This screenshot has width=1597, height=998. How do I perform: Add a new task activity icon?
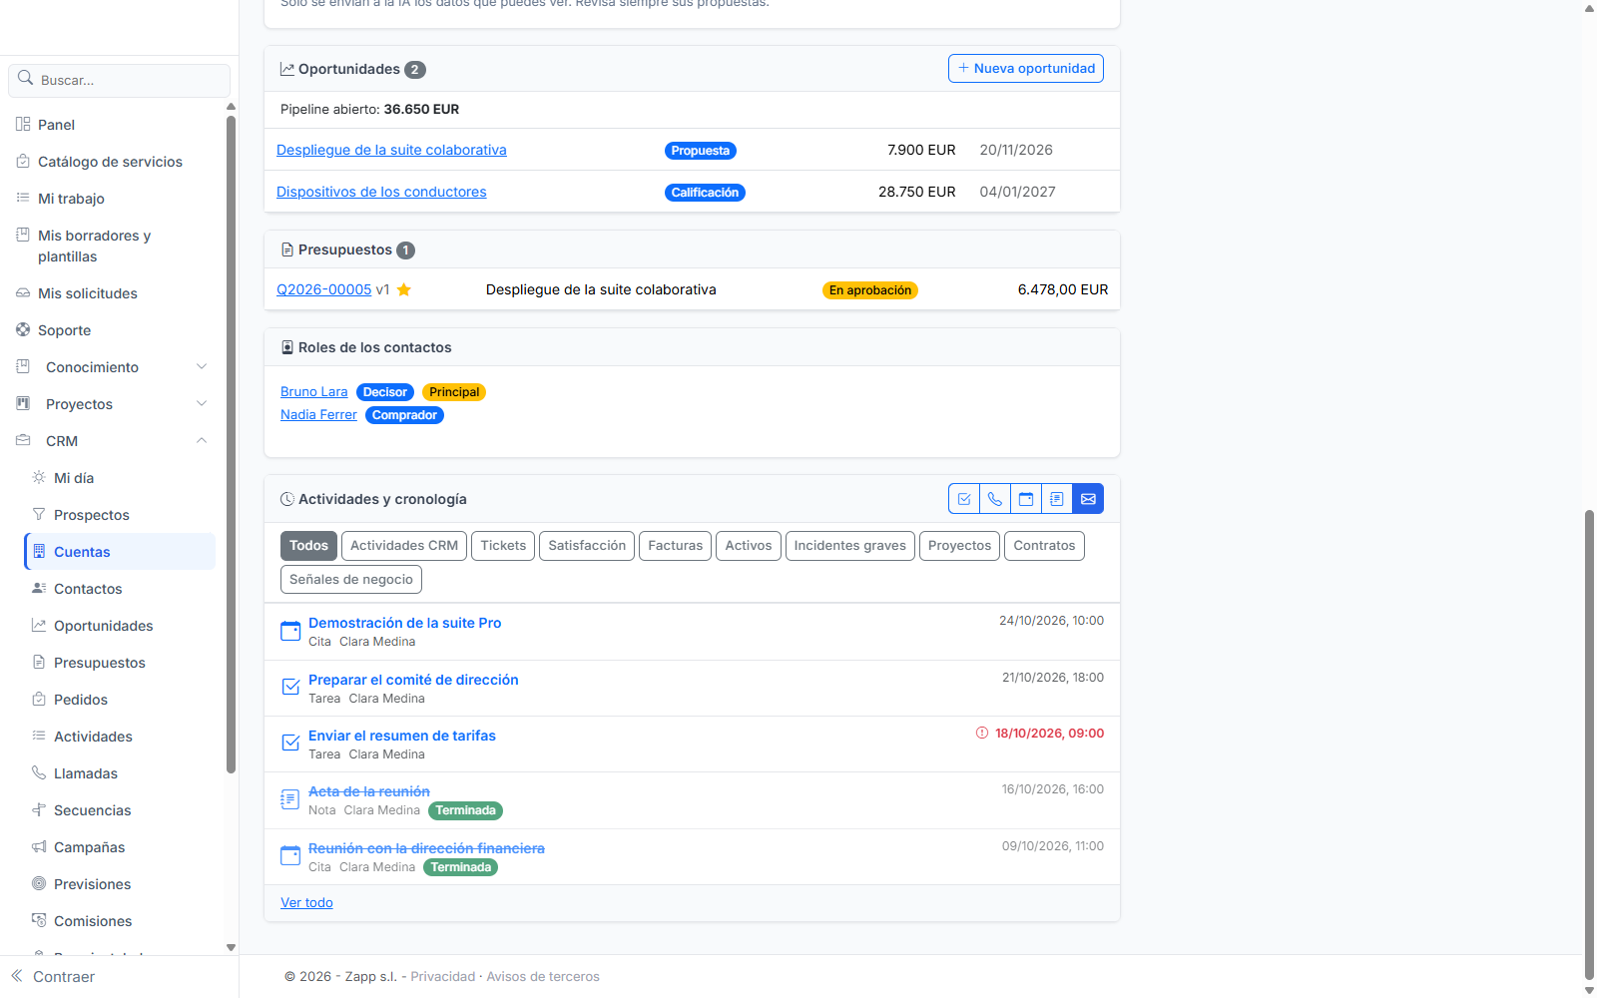point(964,499)
